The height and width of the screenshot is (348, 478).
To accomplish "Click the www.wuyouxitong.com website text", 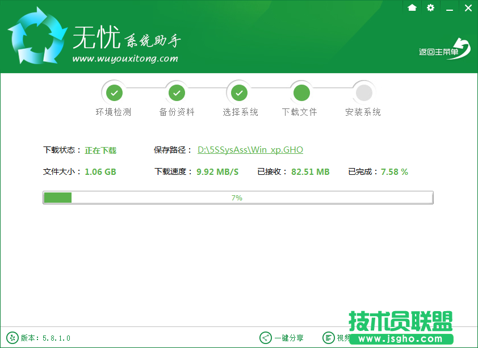I will (x=125, y=58).
